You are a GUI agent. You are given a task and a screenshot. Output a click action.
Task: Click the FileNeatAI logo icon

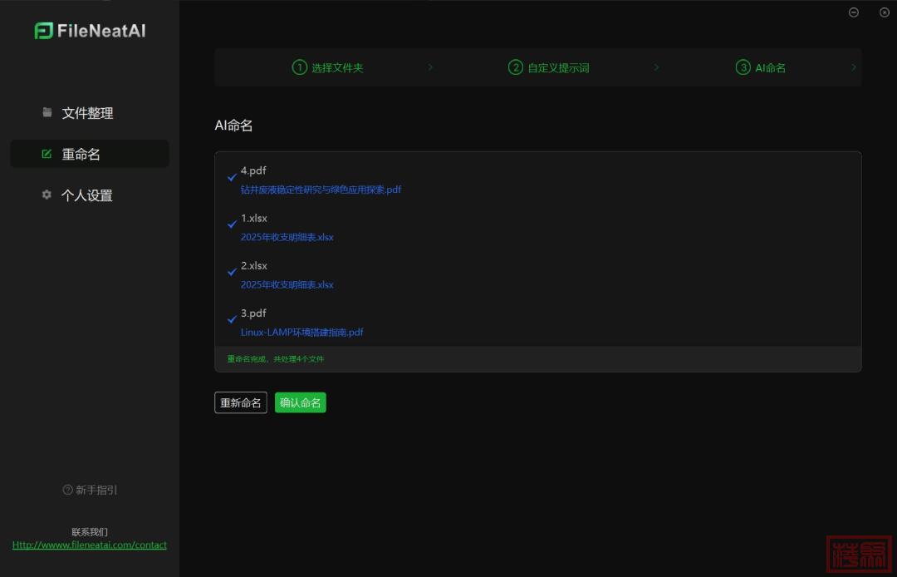(43, 31)
